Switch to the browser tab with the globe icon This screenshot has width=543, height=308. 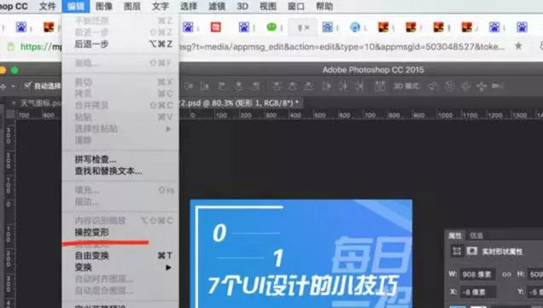click(x=355, y=27)
